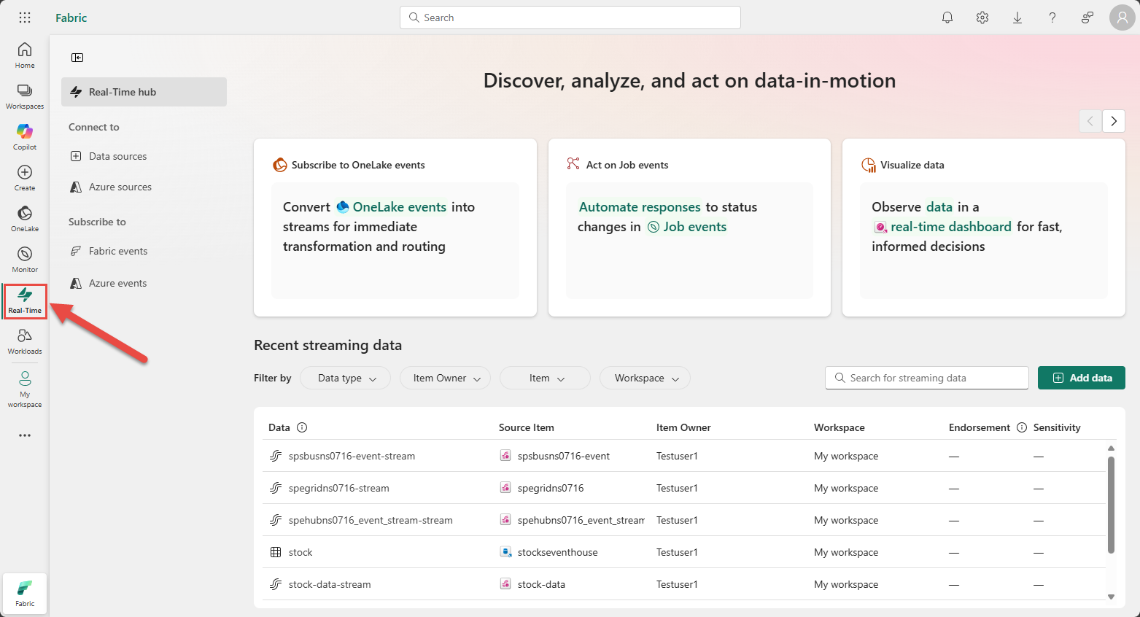The width and height of the screenshot is (1140, 617).
Task: Click the OneLake events link
Action: click(x=391, y=207)
